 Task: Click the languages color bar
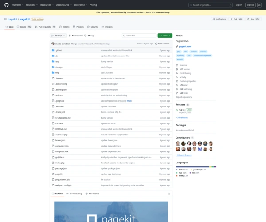coord(196,167)
